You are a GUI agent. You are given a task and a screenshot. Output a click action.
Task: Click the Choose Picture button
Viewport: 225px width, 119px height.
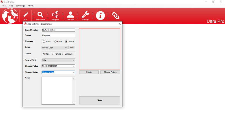pos(110,72)
